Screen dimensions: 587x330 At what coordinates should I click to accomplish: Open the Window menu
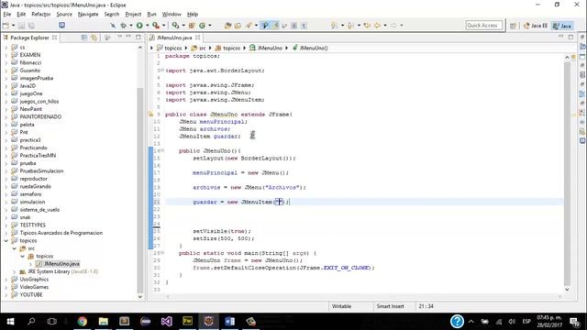tap(172, 15)
